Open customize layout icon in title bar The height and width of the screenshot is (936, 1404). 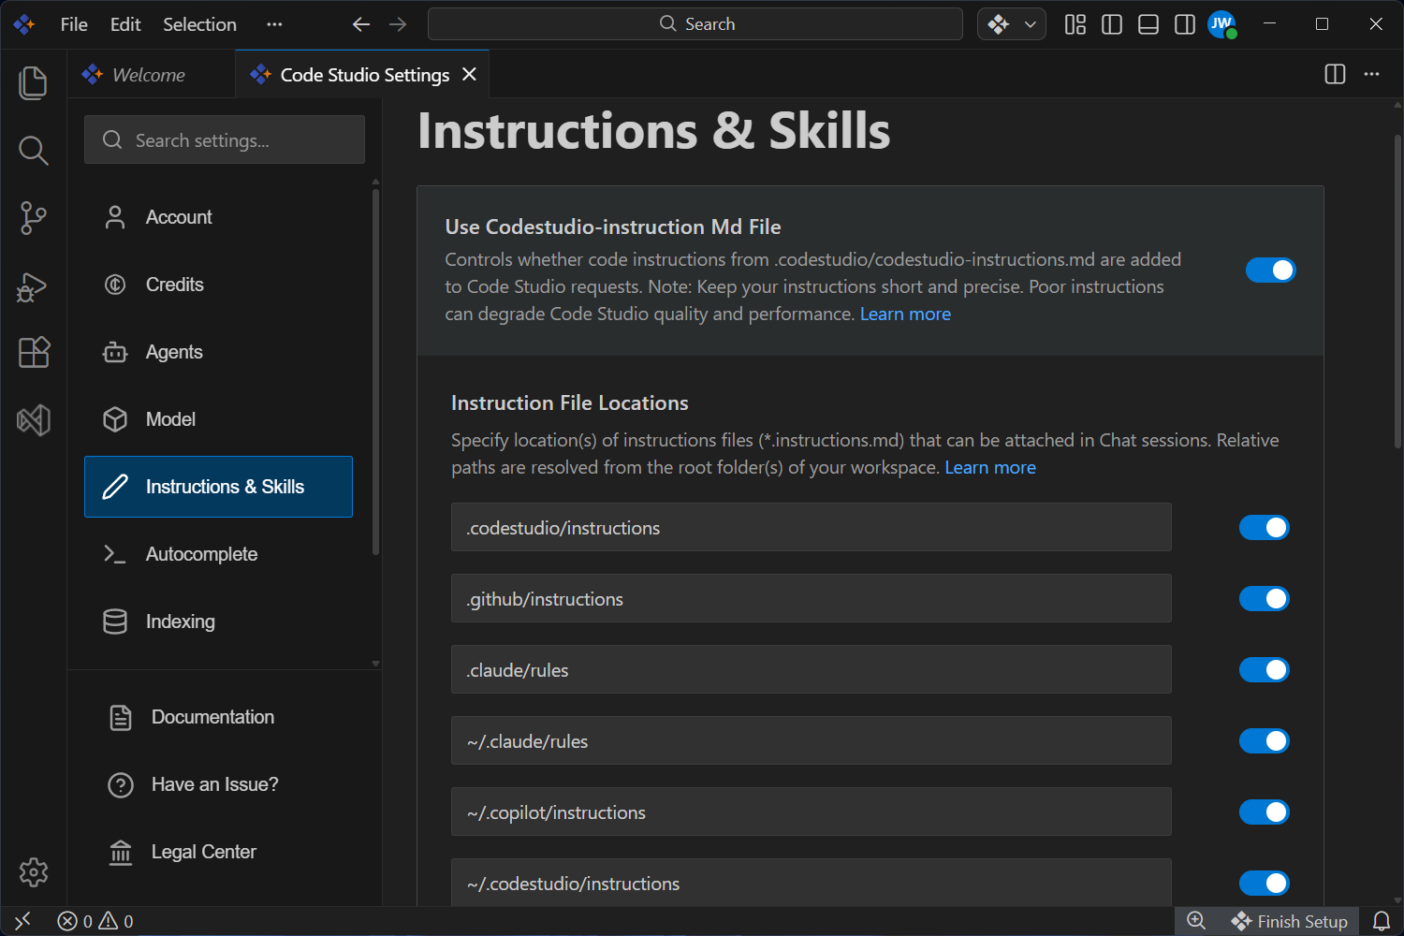pos(1075,24)
